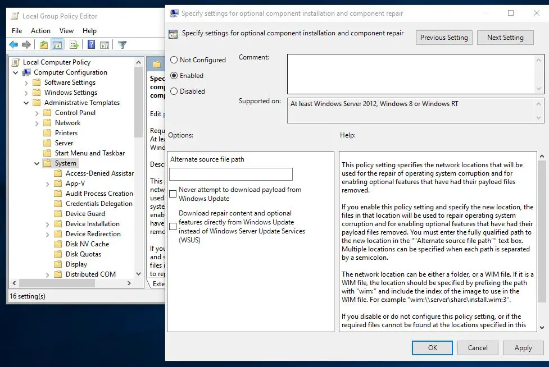Click the Apply button
The width and height of the screenshot is (549, 367).
(523, 348)
